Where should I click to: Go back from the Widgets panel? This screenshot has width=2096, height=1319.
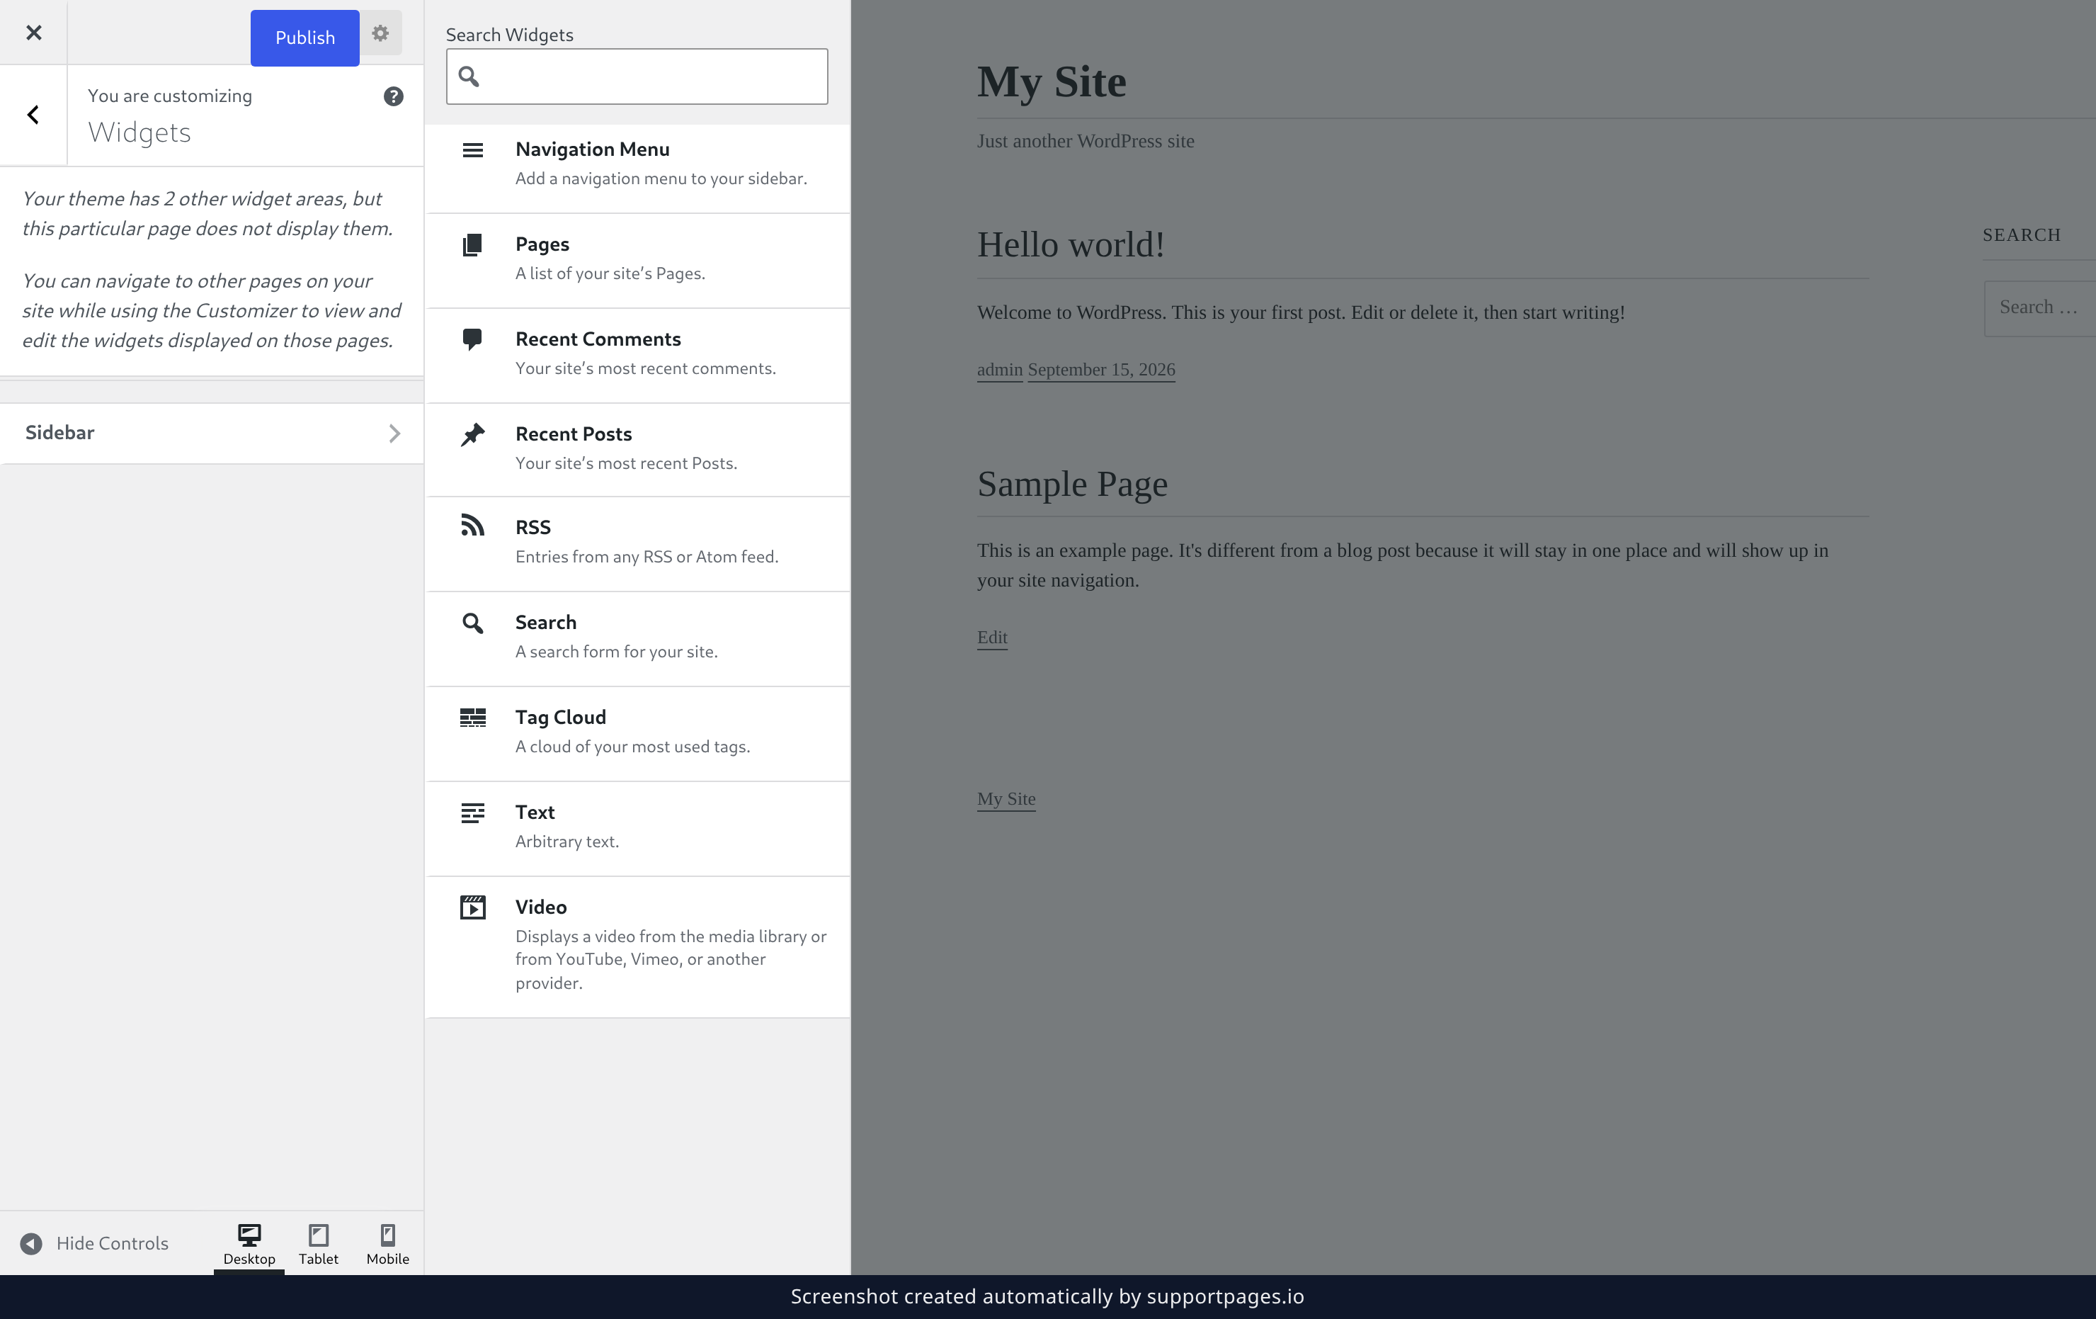point(33,115)
